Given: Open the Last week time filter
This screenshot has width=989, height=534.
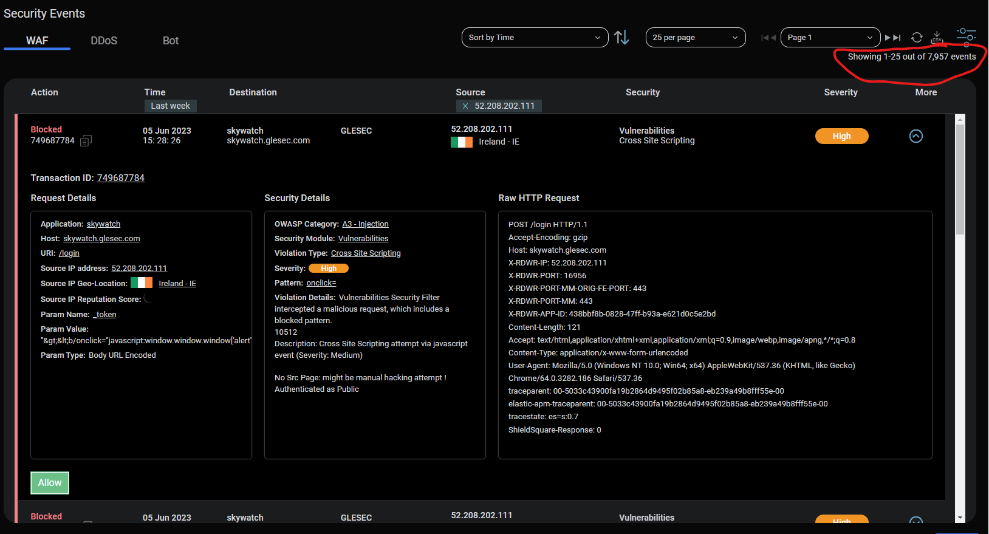Looking at the screenshot, I should 170,106.
